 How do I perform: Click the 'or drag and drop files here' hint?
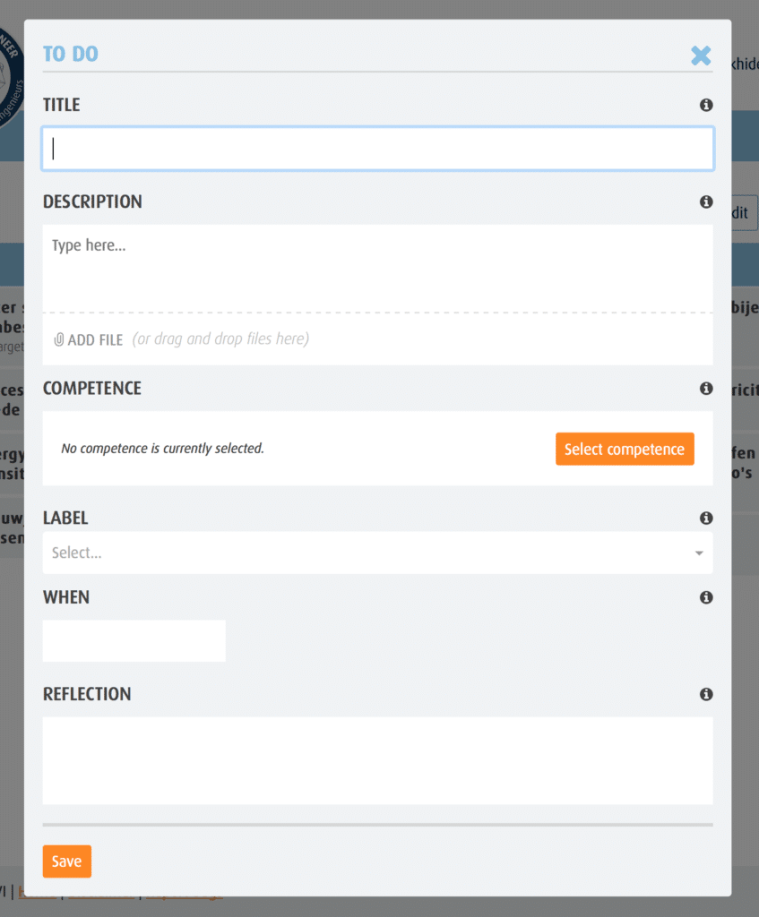220,339
